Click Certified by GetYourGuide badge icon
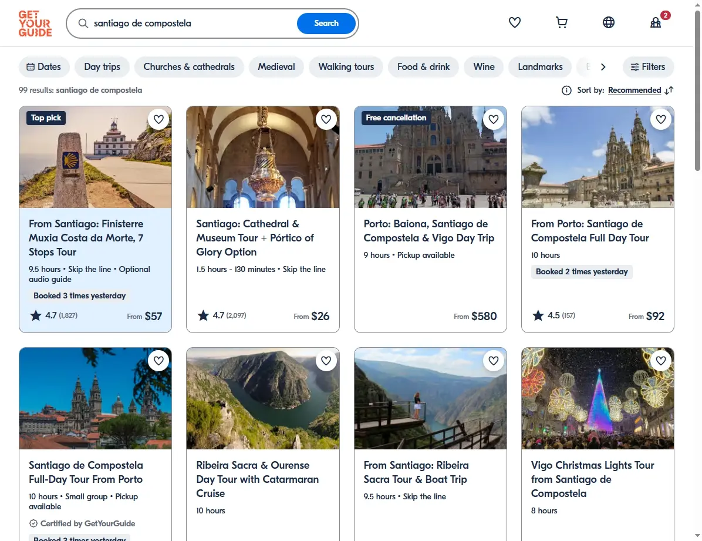 pos(33,523)
